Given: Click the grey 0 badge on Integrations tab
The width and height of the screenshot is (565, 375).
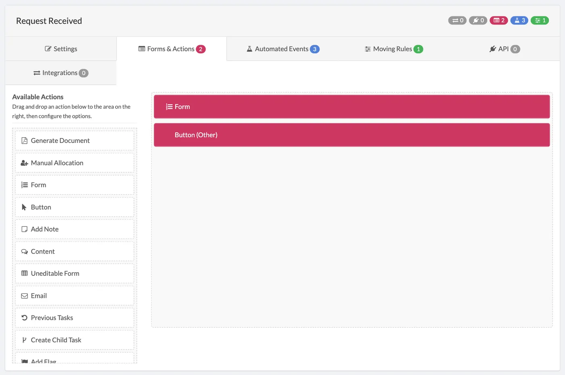Looking at the screenshot, I should [84, 73].
